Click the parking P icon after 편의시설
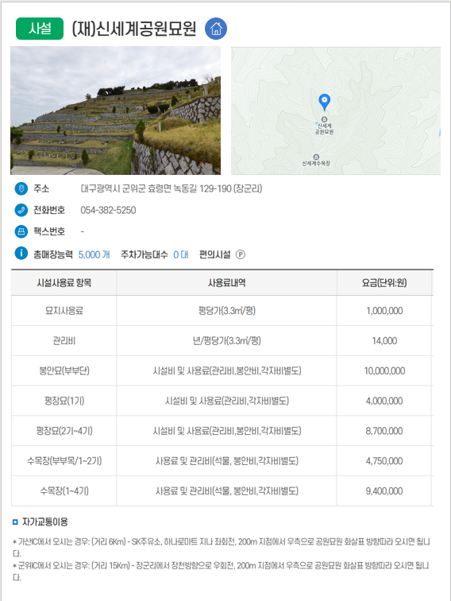The image size is (451, 601). (x=241, y=254)
